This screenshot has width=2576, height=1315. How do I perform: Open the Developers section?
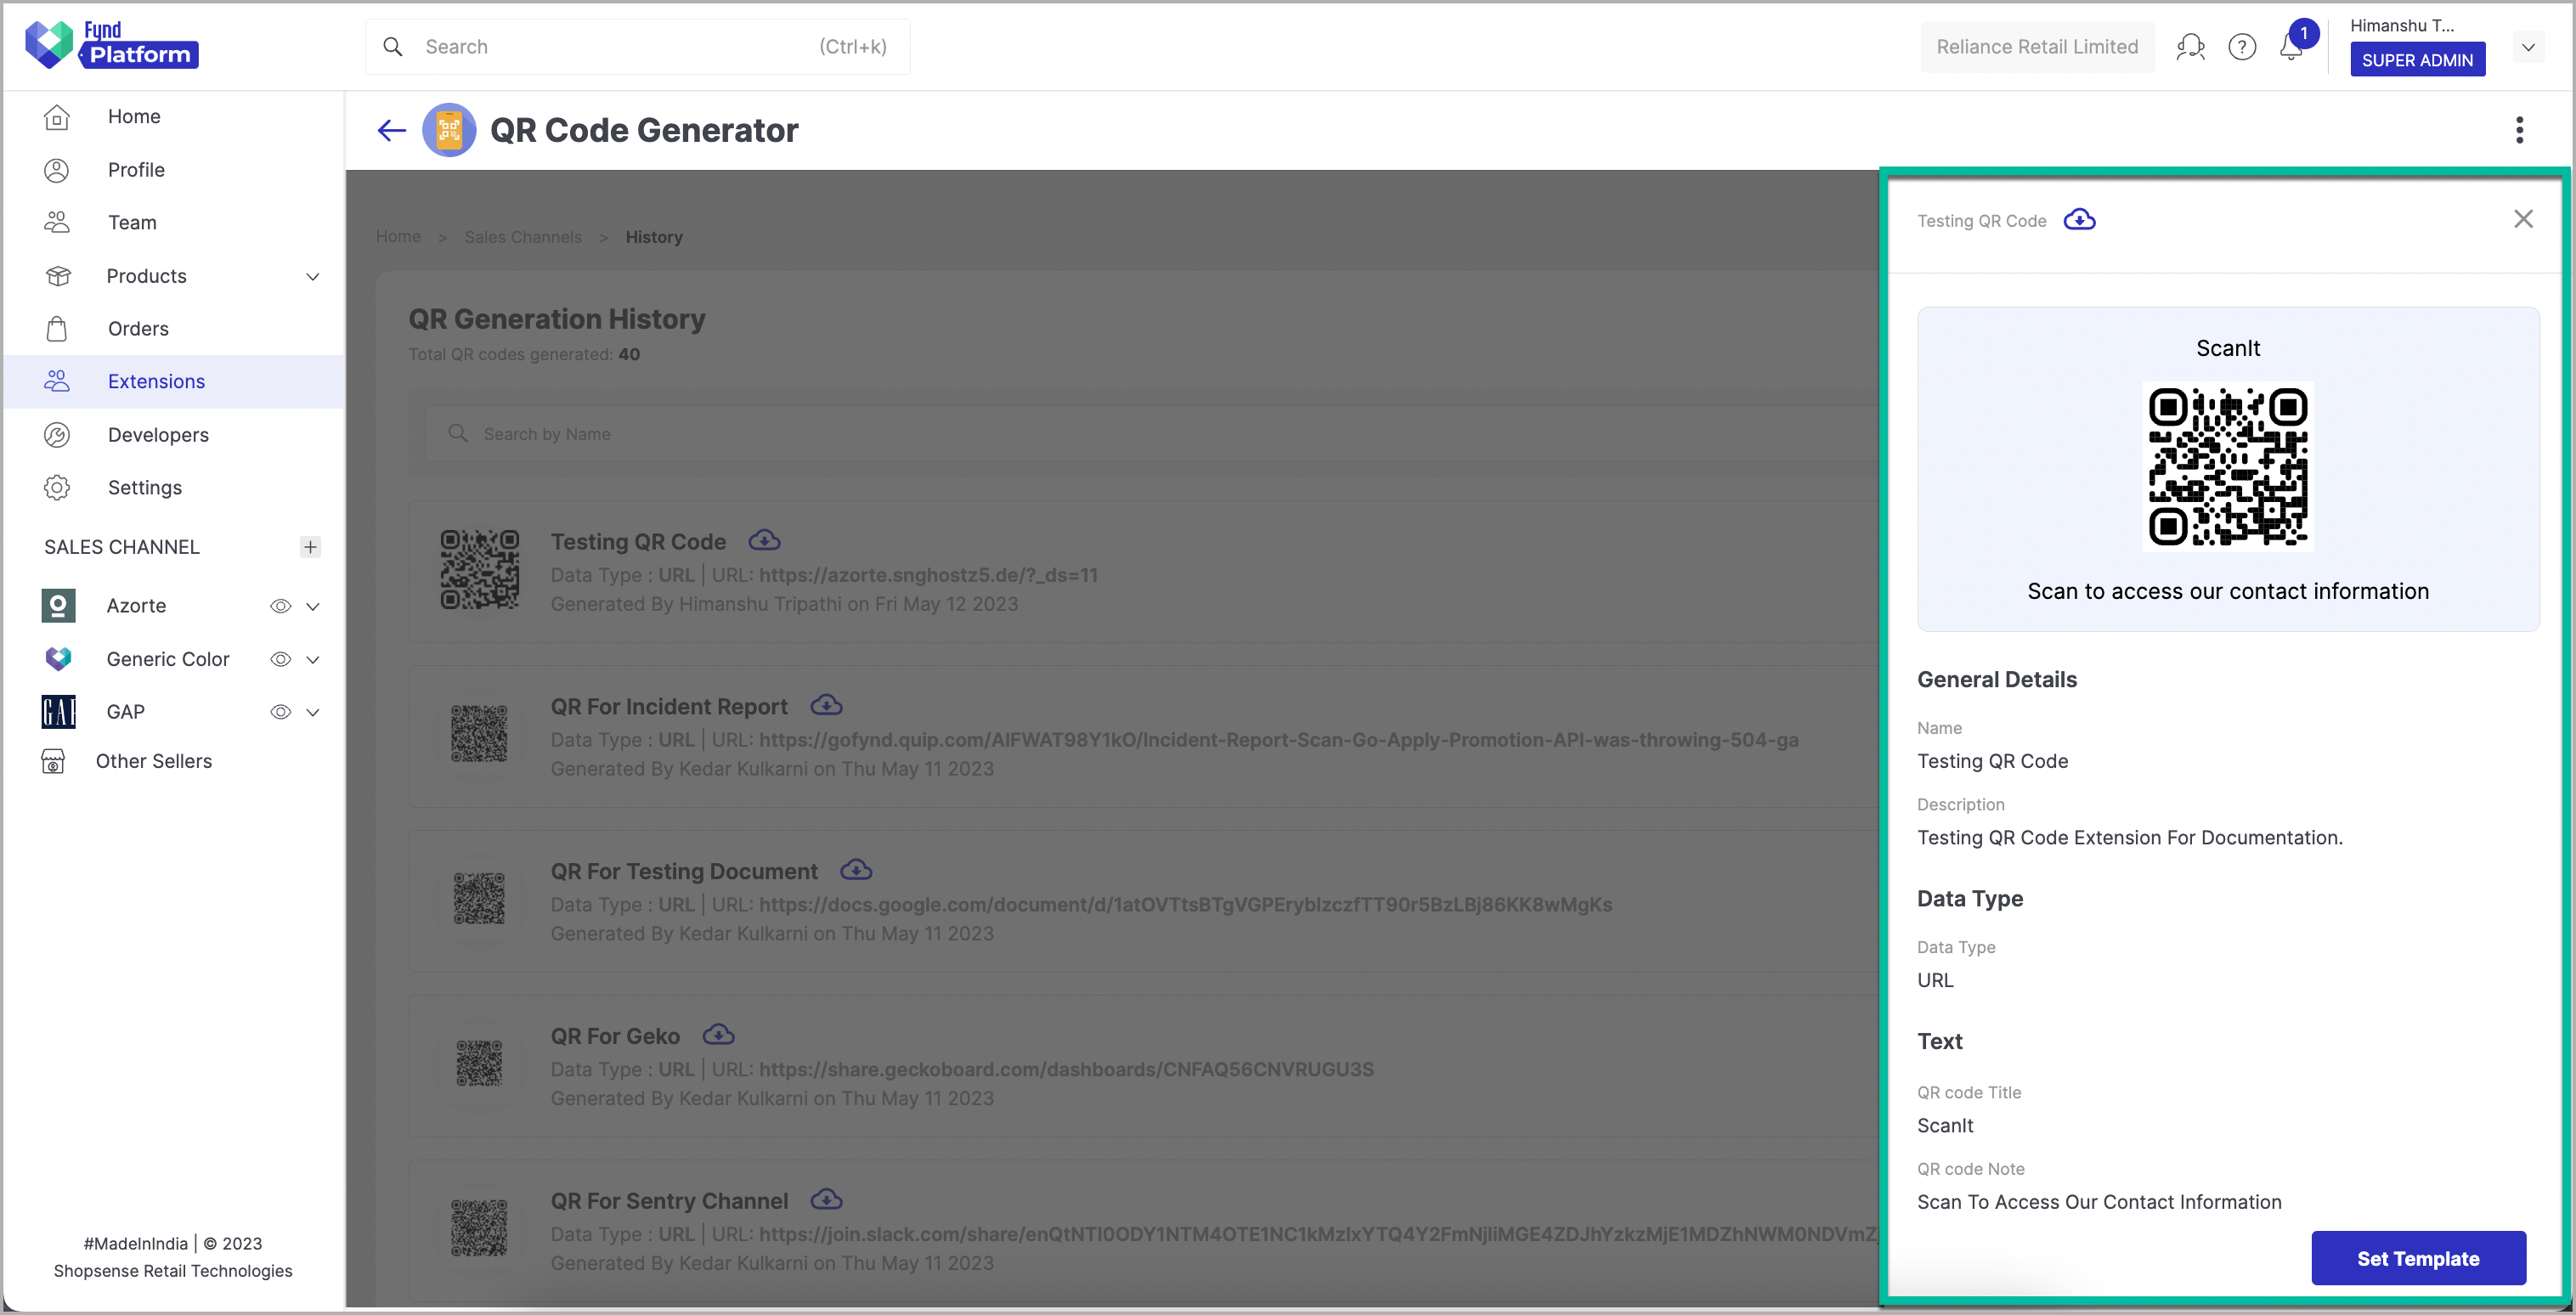[158, 434]
